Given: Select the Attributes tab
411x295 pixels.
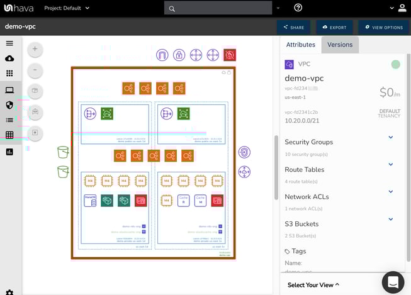Looking at the screenshot, I should coord(301,45).
